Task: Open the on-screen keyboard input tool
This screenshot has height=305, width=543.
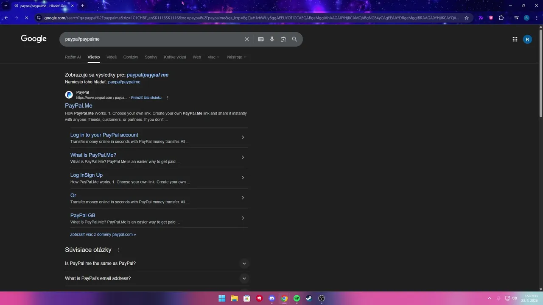Action: 261,39
